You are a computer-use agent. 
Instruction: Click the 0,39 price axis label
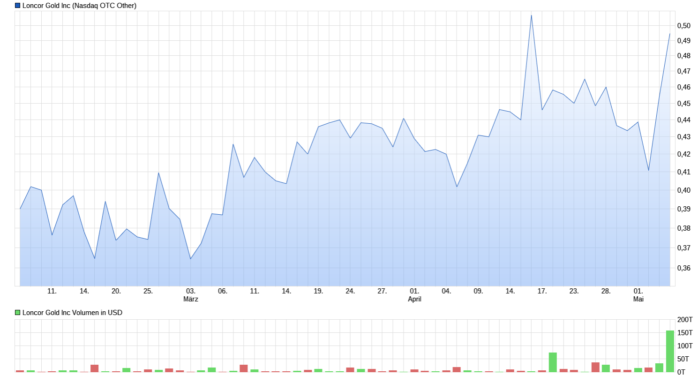click(x=684, y=209)
